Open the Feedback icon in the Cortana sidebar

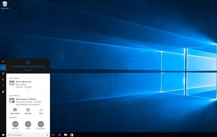pos(3,92)
